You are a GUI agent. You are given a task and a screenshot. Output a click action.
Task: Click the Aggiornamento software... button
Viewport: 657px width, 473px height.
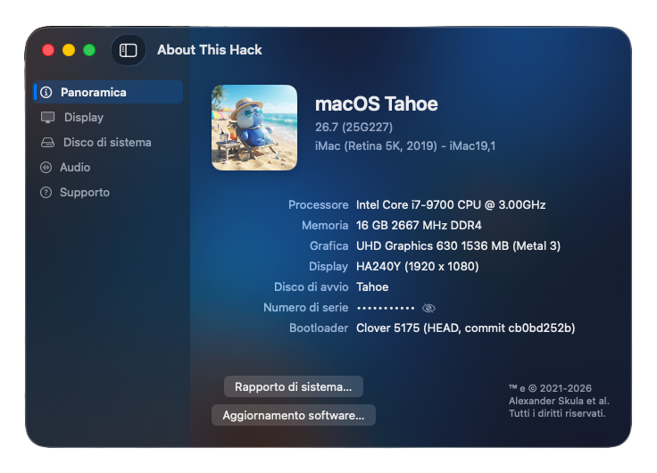[294, 415]
